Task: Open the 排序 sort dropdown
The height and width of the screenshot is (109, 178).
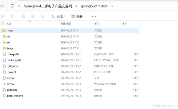Action: point(58,17)
